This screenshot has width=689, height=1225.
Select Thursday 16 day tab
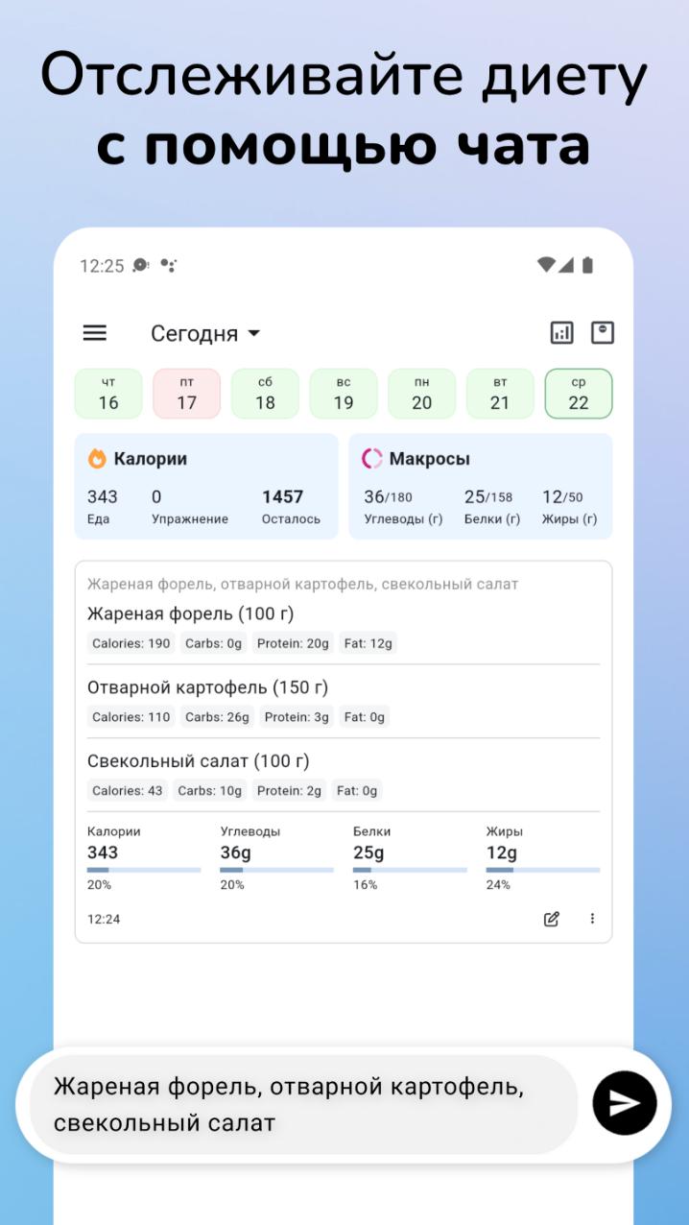click(x=108, y=394)
